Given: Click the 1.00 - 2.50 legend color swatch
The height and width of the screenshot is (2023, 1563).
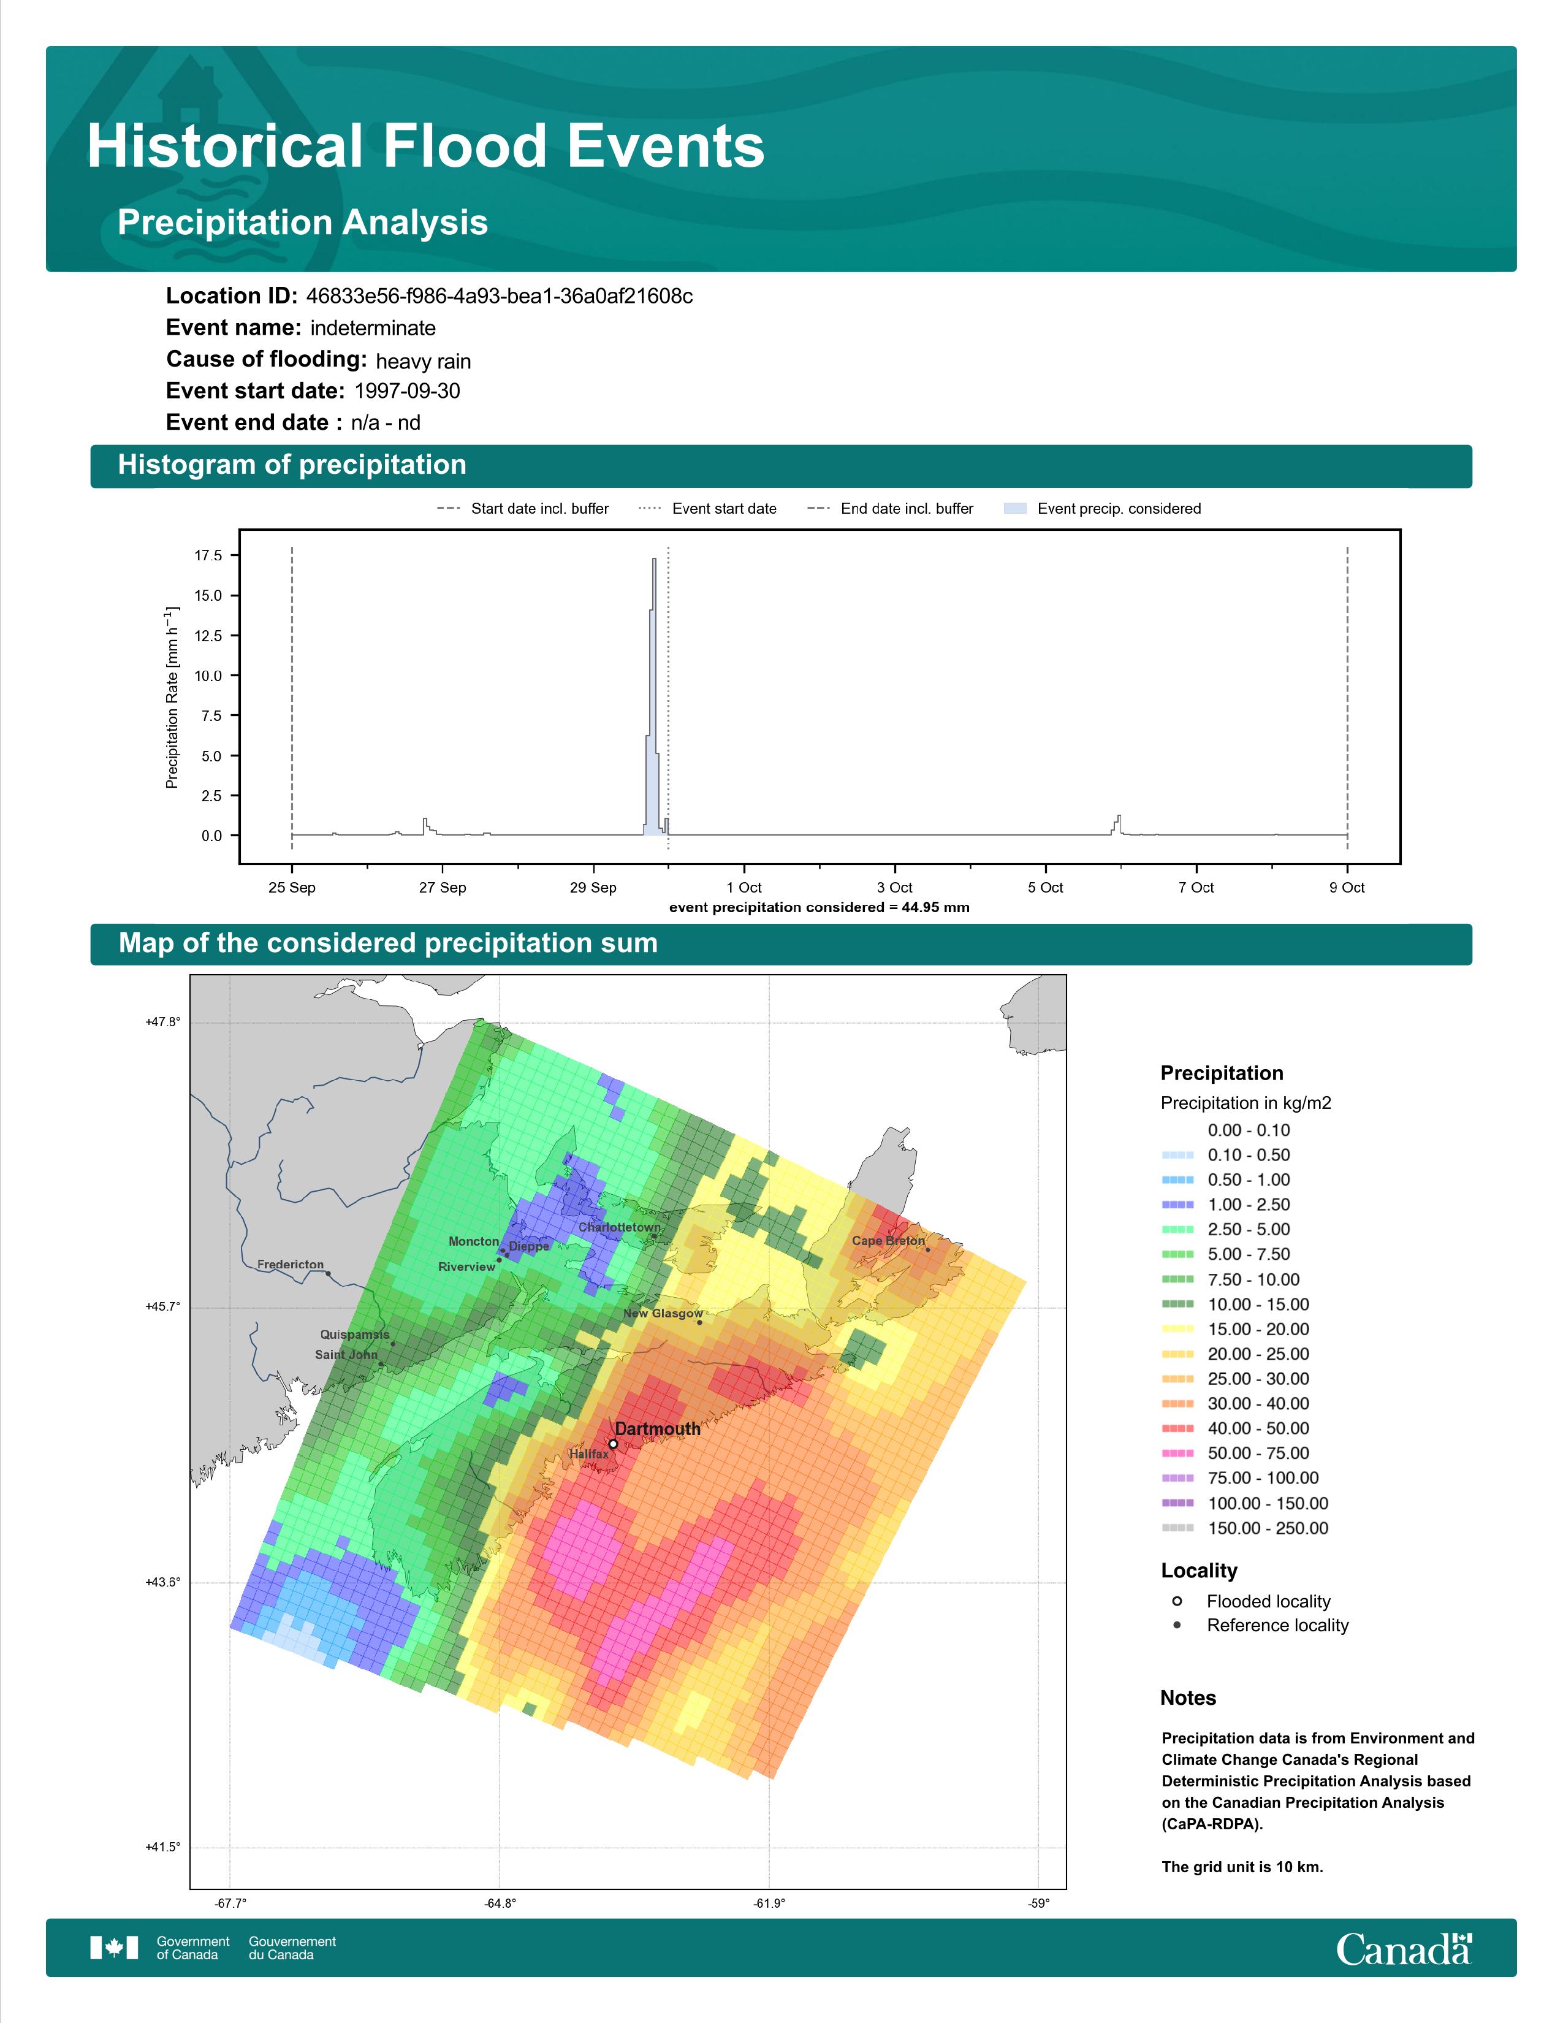Looking at the screenshot, I should pos(1177,1205).
